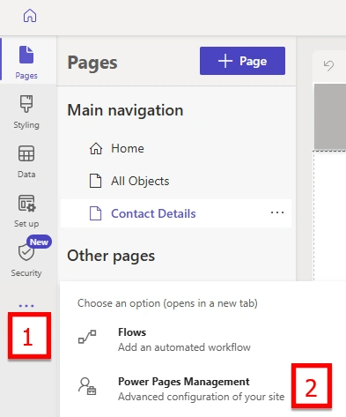The height and width of the screenshot is (417, 346).
Task: Click the Flows connector icon
Action: (87, 337)
